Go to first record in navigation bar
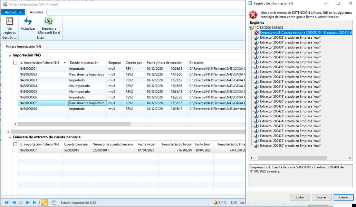The height and width of the screenshot is (207, 356). pyautogui.click(x=7, y=203)
